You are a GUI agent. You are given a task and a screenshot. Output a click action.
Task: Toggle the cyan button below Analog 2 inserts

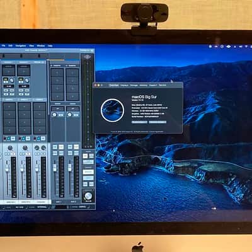(23, 139)
